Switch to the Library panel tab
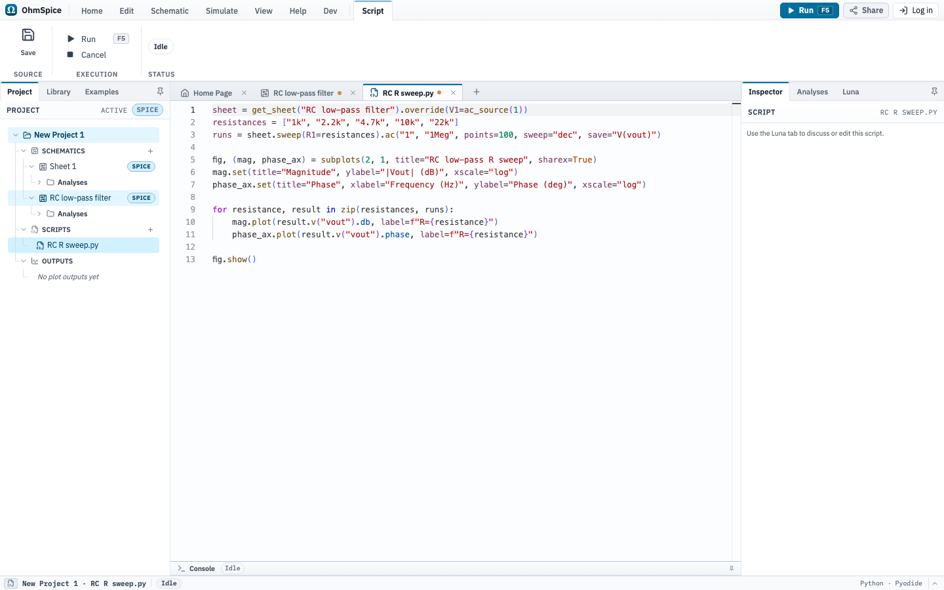The height and width of the screenshot is (590, 944). pos(58,92)
